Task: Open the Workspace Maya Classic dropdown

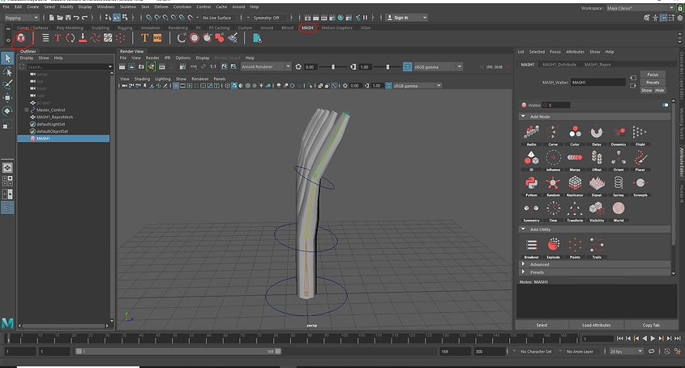Action: click(x=640, y=8)
